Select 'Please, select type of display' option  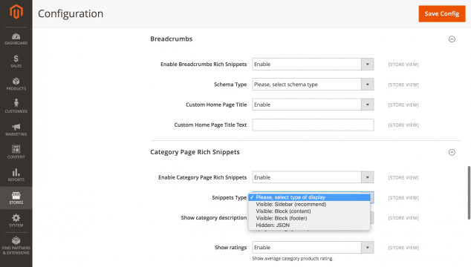coord(309,197)
